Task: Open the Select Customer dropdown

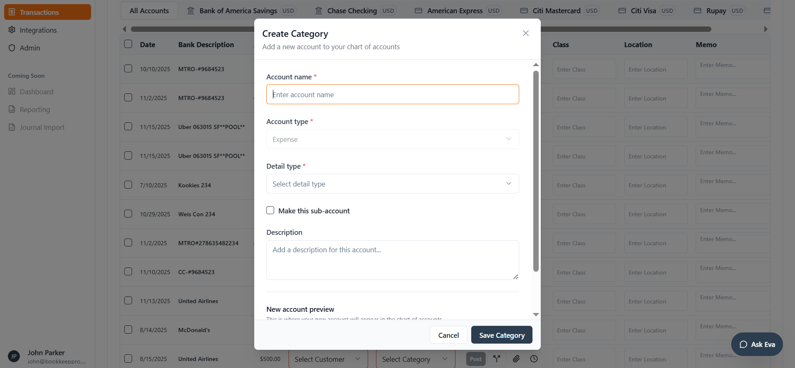Action: [328, 359]
